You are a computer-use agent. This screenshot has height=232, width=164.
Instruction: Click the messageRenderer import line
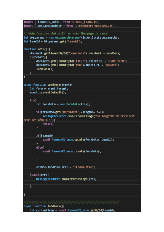tap(70, 26)
